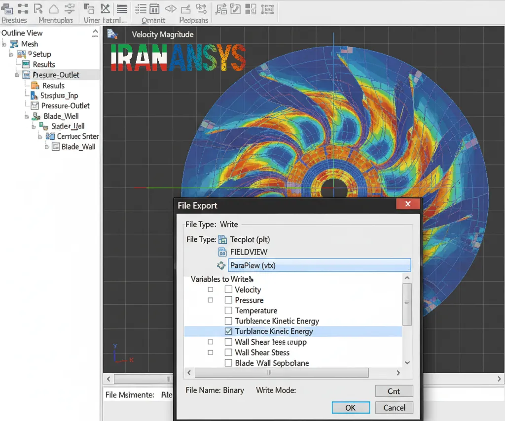Tick the small outer box left of Velocity
505x421 pixels.
(210, 290)
